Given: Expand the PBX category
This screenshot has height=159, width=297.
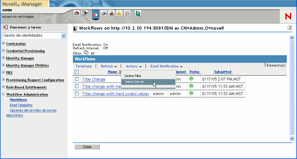Looking at the screenshot, I should click(x=4, y=72).
